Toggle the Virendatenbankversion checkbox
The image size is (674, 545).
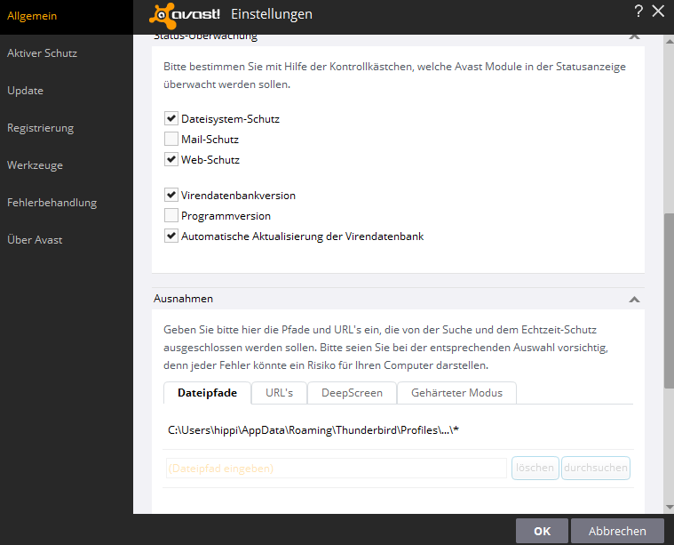click(x=171, y=195)
